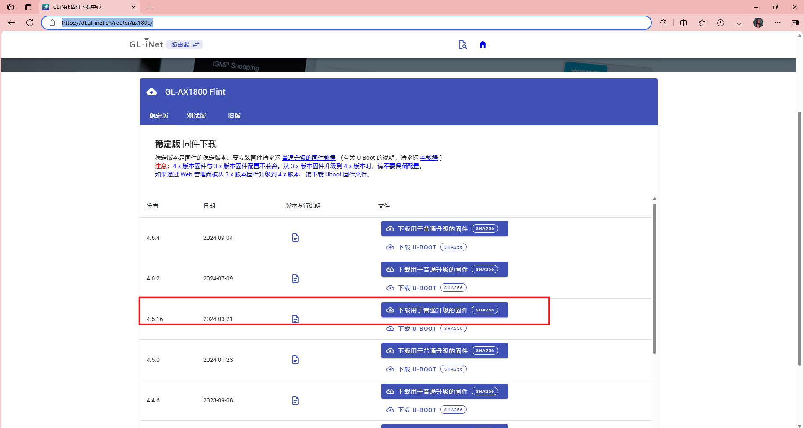Click the home icon in site header

[482, 44]
